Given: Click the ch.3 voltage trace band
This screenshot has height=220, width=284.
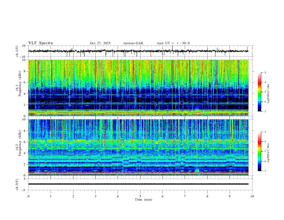Looking at the screenshot, I should click(x=138, y=184).
